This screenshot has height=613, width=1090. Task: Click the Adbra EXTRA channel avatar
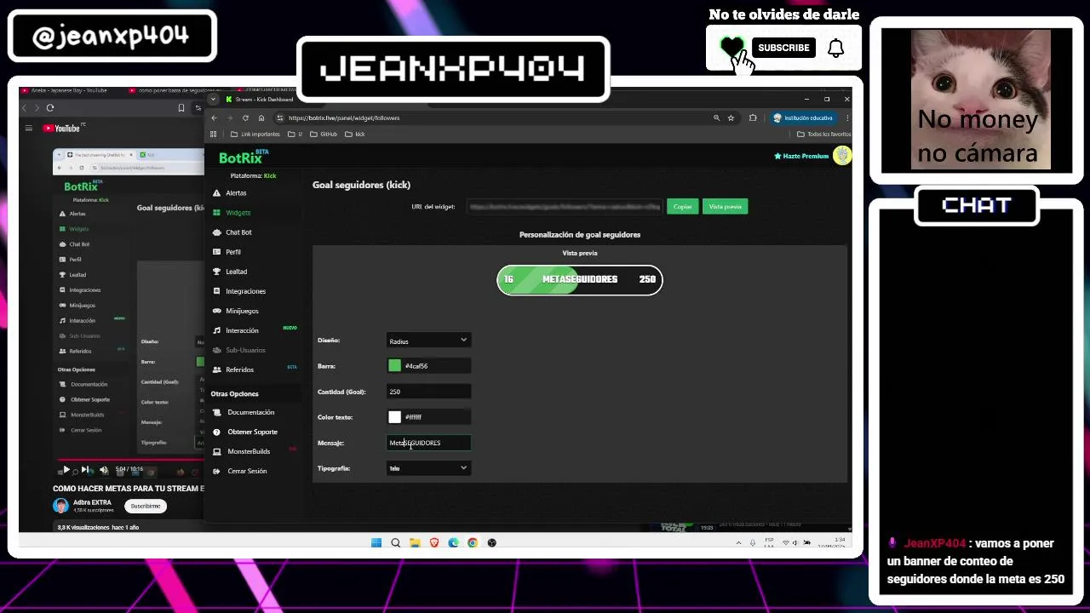tap(60, 506)
